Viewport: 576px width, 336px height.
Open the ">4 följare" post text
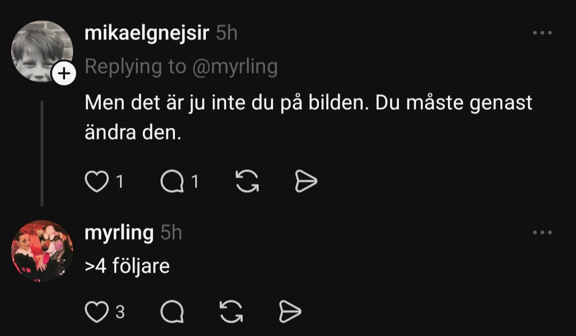point(127,265)
